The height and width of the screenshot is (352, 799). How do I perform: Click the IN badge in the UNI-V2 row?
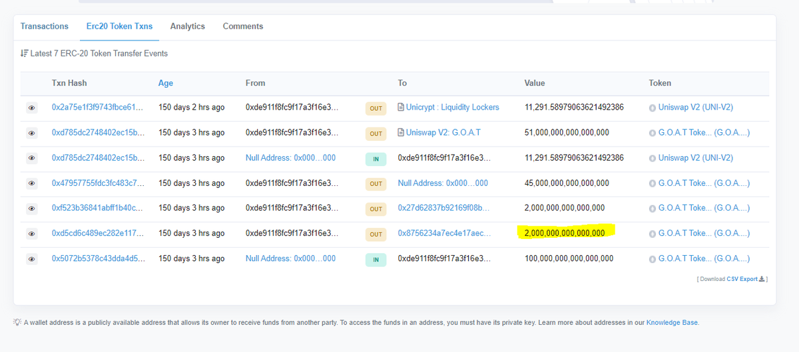pyautogui.click(x=376, y=159)
